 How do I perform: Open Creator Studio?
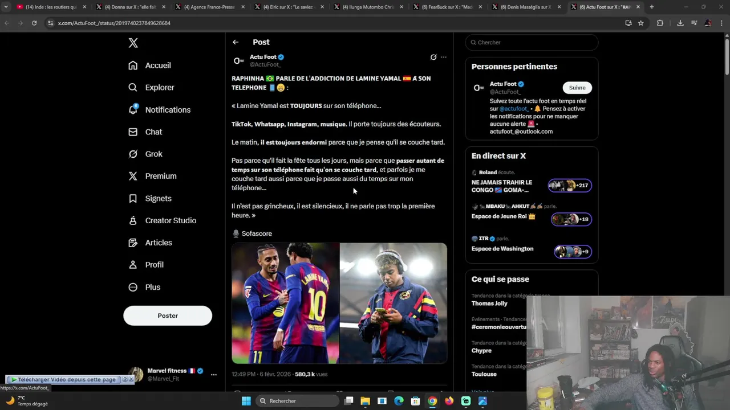coord(163,221)
